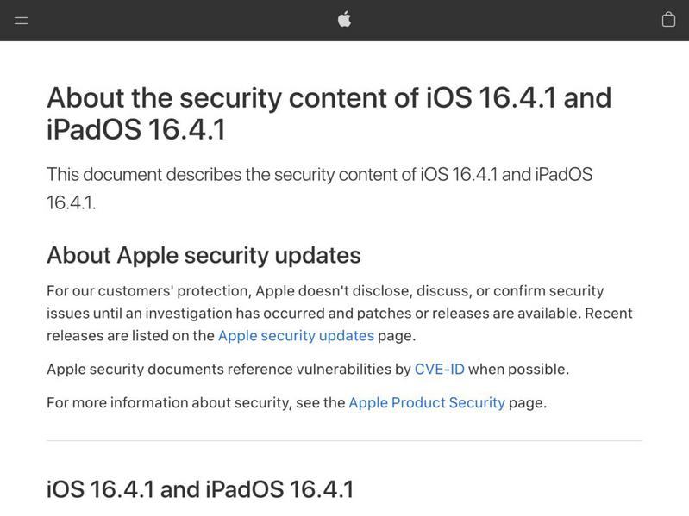The width and height of the screenshot is (689, 516).
Task: Click the 'For more information about security' text
Action: (196, 403)
